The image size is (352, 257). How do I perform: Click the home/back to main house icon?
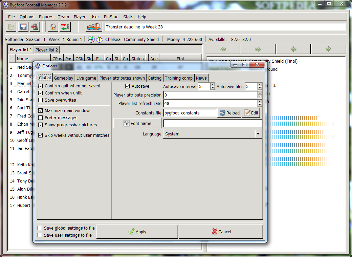tap(53, 27)
